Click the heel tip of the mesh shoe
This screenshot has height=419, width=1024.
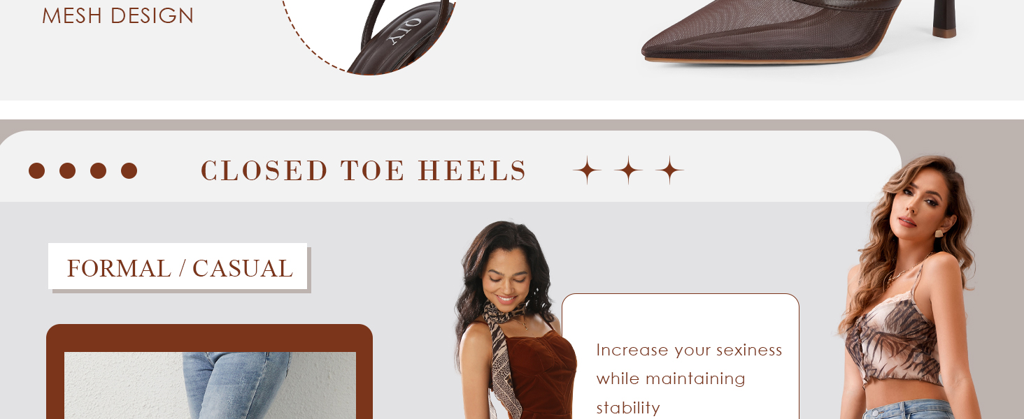(x=944, y=32)
